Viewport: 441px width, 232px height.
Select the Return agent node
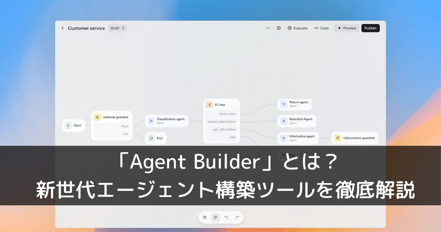[x=294, y=104]
